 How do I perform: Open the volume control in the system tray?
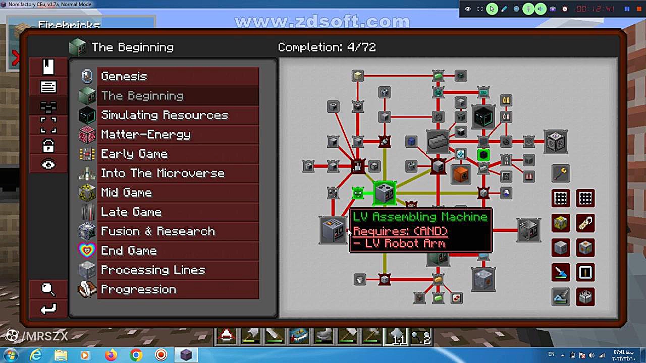(x=591, y=355)
